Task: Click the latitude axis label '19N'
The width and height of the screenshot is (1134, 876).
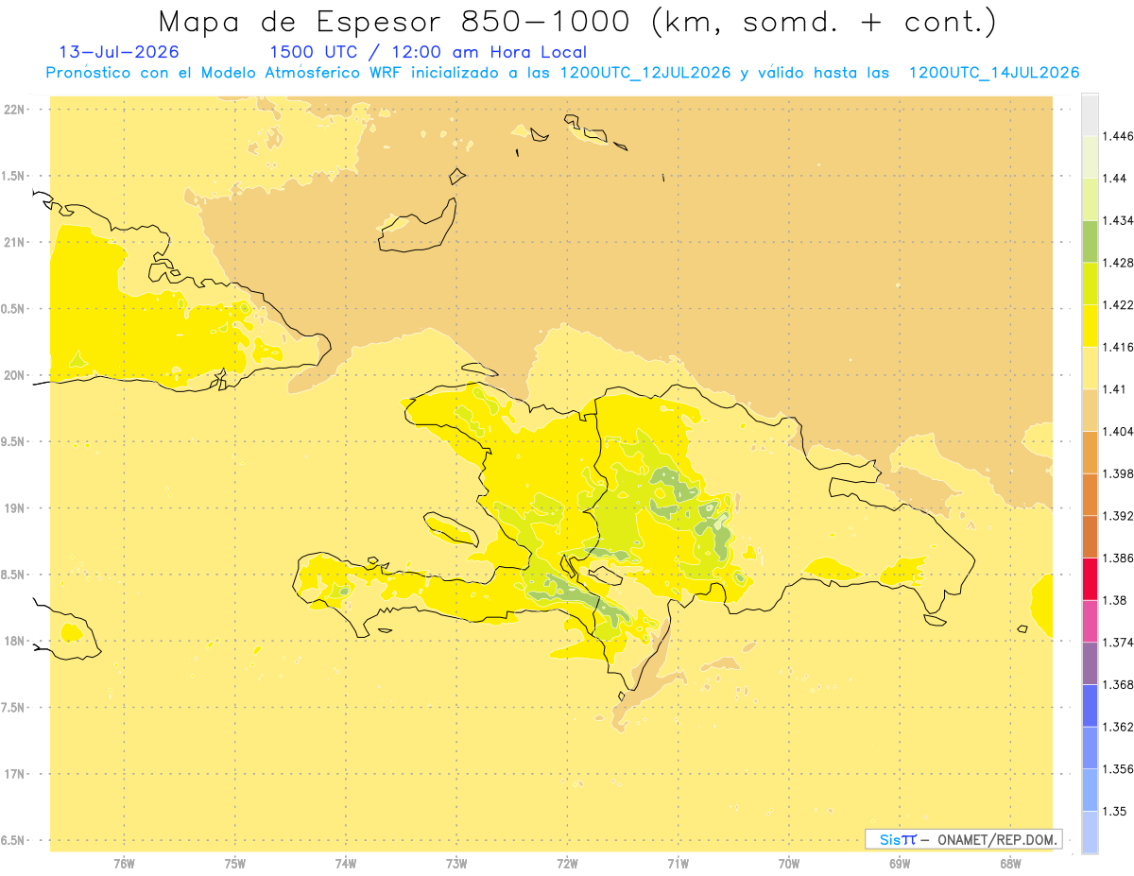Action: click(14, 507)
